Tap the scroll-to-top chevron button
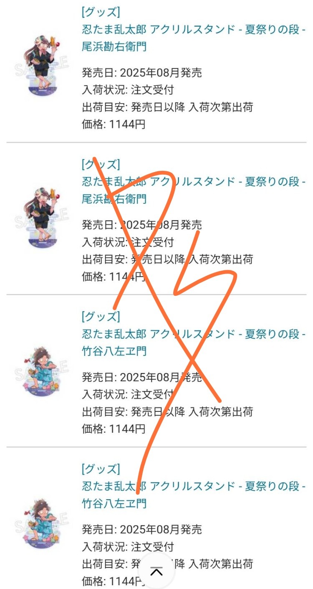Viewport: 313px width, 589px height. (x=156, y=571)
